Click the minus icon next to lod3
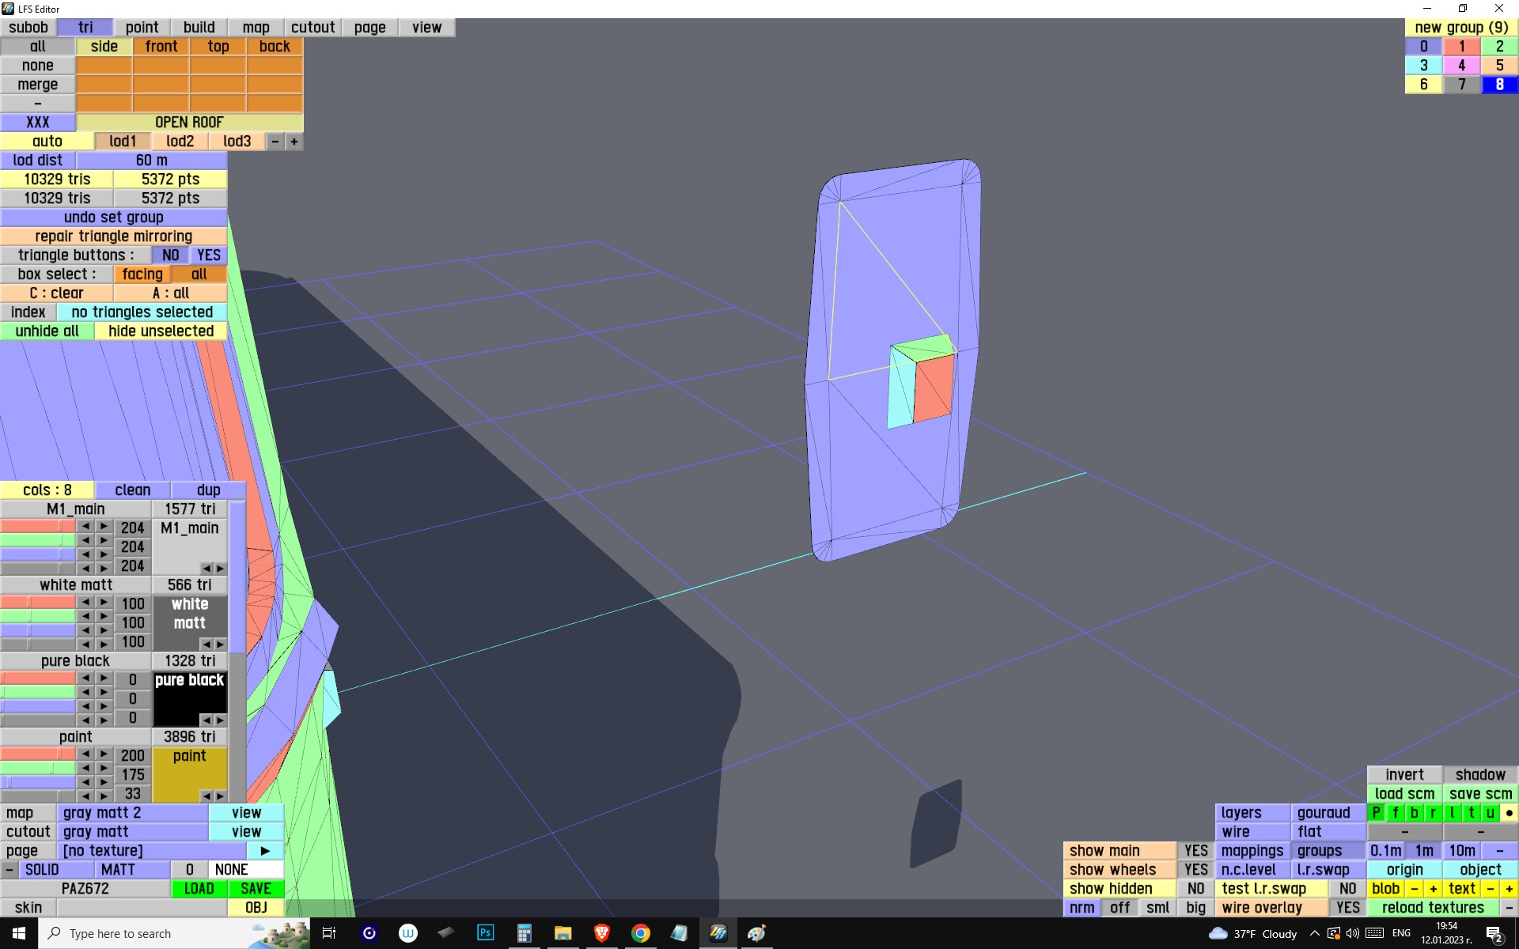The width and height of the screenshot is (1519, 949). pyautogui.click(x=275, y=142)
